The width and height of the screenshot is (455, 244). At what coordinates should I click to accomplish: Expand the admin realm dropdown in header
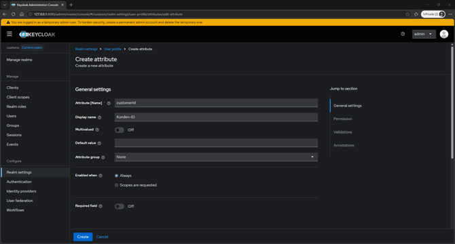(424, 34)
